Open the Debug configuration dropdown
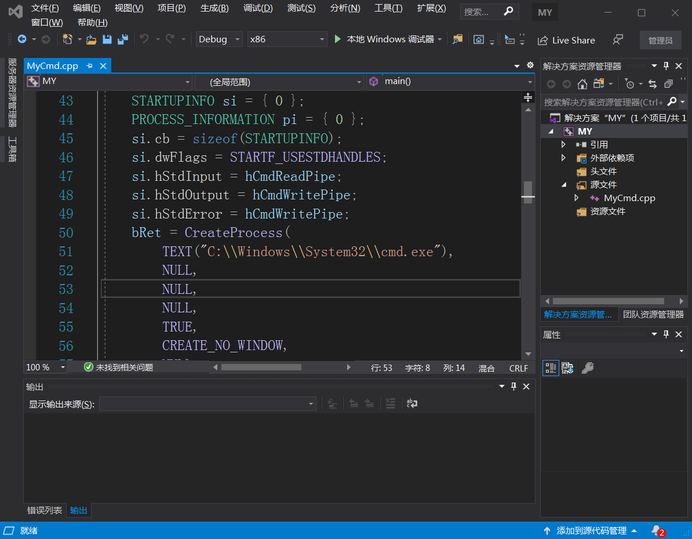Screen dimensions: 692x539 click(x=219, y=39)
